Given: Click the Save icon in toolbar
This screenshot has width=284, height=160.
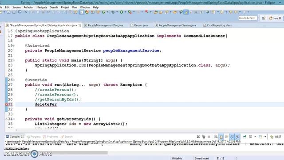Looking at the screenshot, I should click(8, 12).
